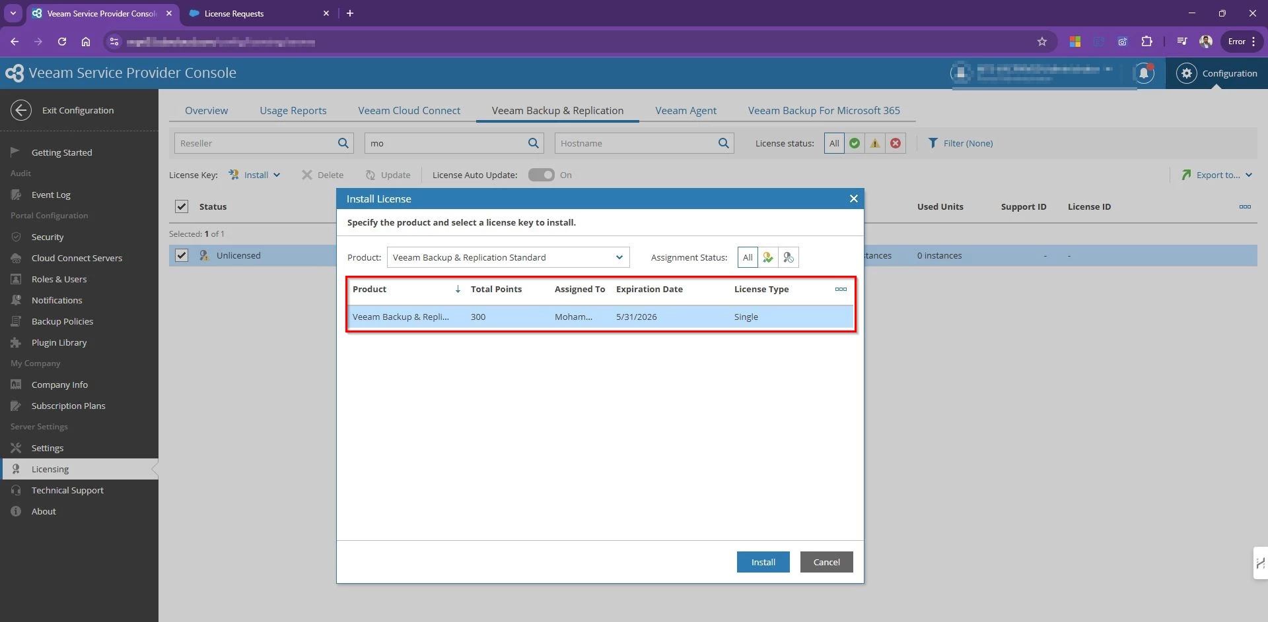Open Subscription Plans in sidebar
Viewport: 1268px width, 622px height.
(x=68, y=406)
